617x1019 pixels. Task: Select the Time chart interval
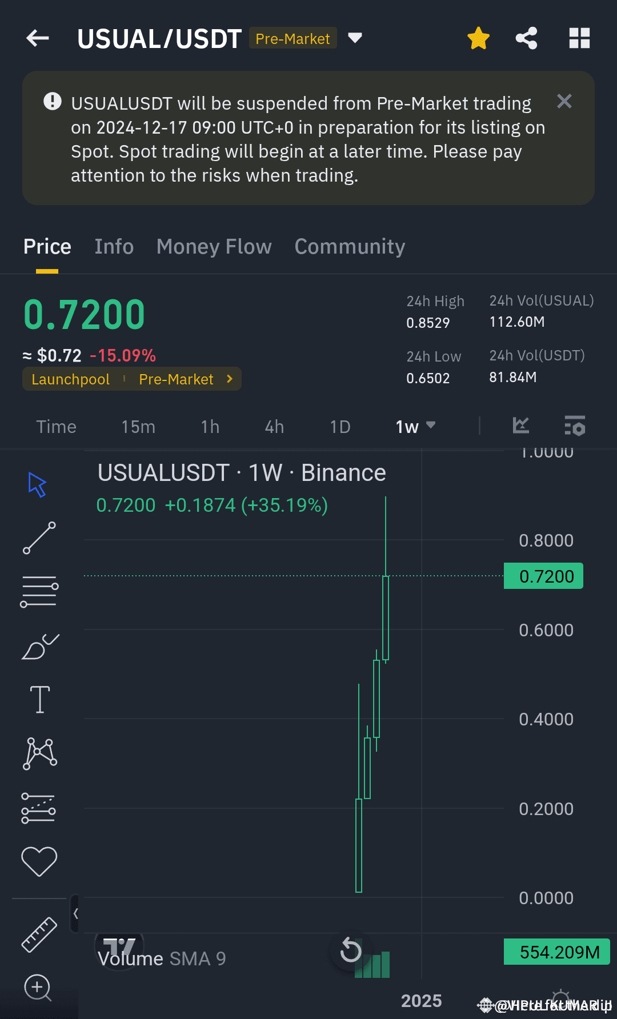[x=56, y=427]
